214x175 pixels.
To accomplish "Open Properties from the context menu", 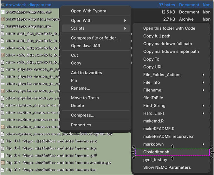I will click(x=81, y=125).
